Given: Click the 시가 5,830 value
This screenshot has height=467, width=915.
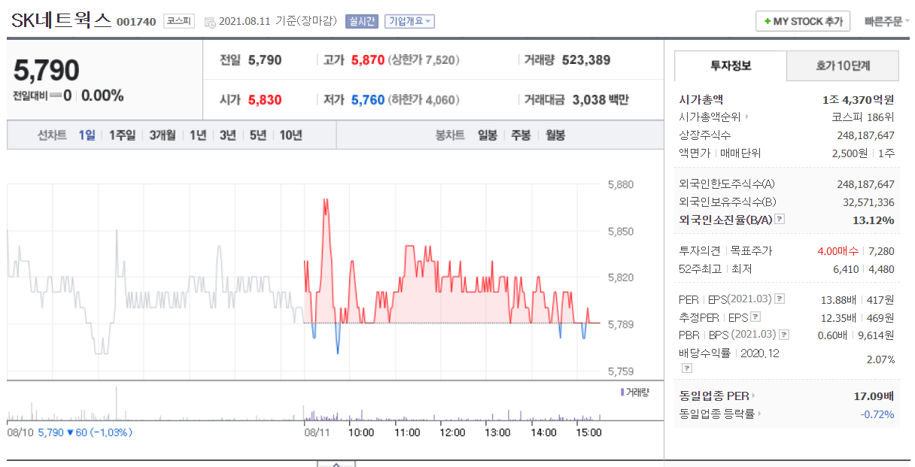Looking at the screenshot, I should [x=265, y=99].
